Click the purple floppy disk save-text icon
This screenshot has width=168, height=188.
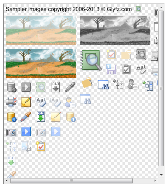(x=111, y=69)
